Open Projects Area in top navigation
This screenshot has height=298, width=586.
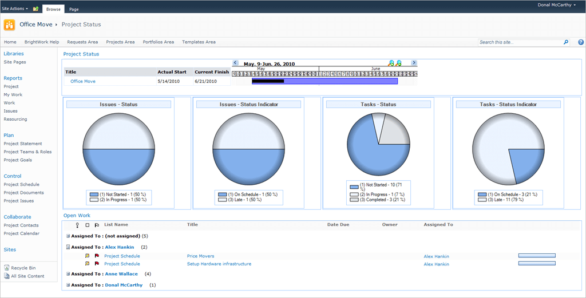click(x=120, y=42)
